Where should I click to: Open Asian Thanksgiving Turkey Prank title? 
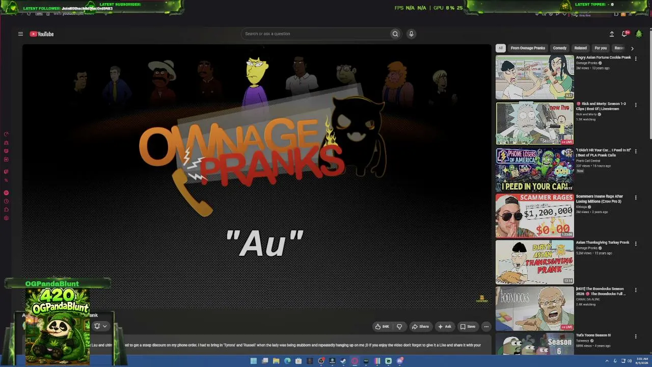(603, 243)
